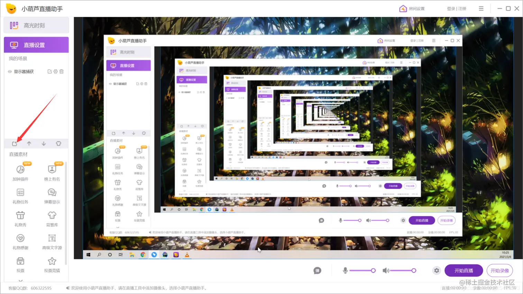Click the 欢迎使用小葫芦直播助手 status message
Viewport: 523px width, 294px height.
(x=139, y=288)
